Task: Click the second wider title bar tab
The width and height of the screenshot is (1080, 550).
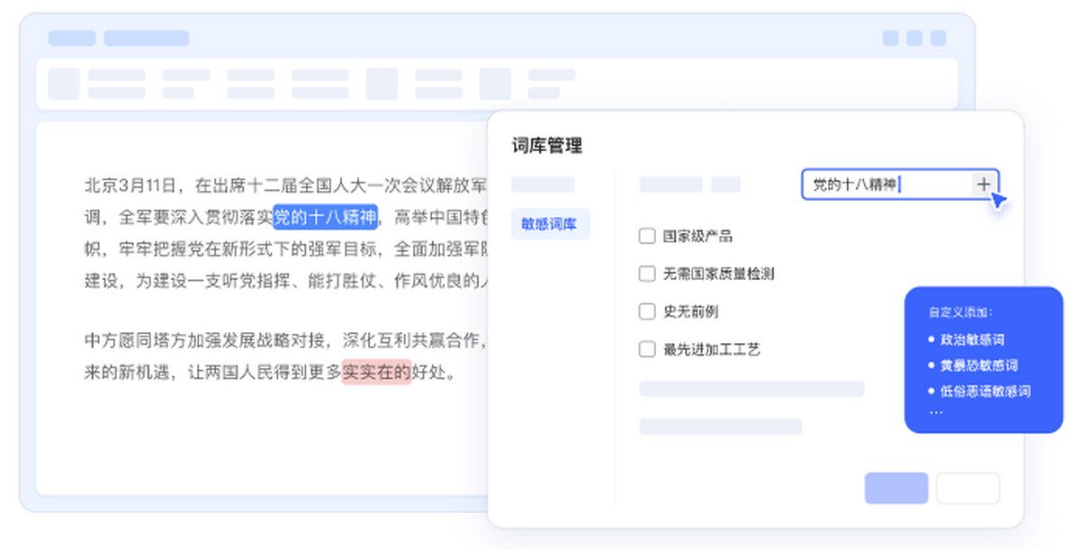Action: click(147, 38)
